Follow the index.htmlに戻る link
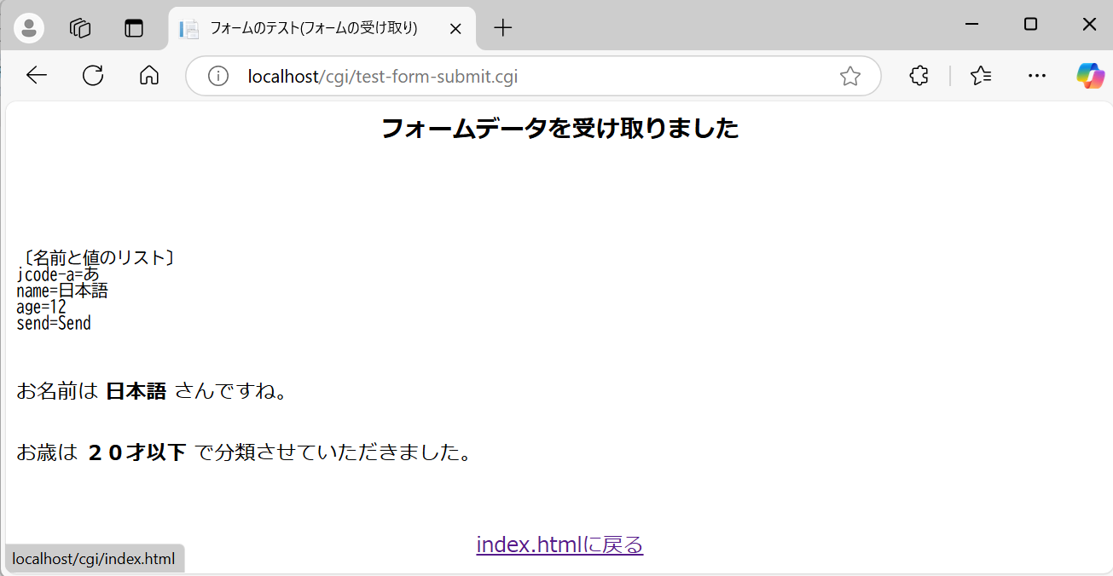Screen dimensions: 1113x576 click(559, 544)
